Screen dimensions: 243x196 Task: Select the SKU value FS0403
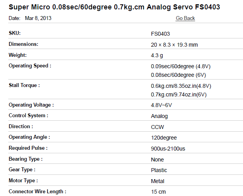[x=160, y=34]
